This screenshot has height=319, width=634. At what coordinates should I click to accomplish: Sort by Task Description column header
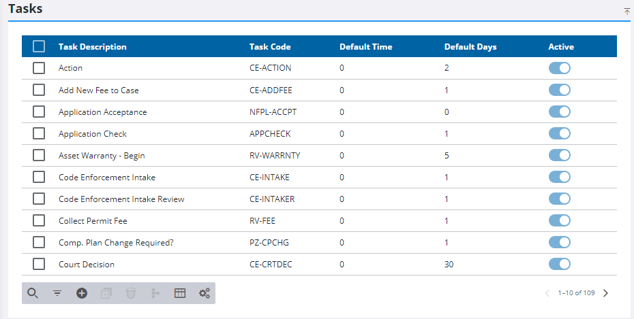click(x=93, y=47)
